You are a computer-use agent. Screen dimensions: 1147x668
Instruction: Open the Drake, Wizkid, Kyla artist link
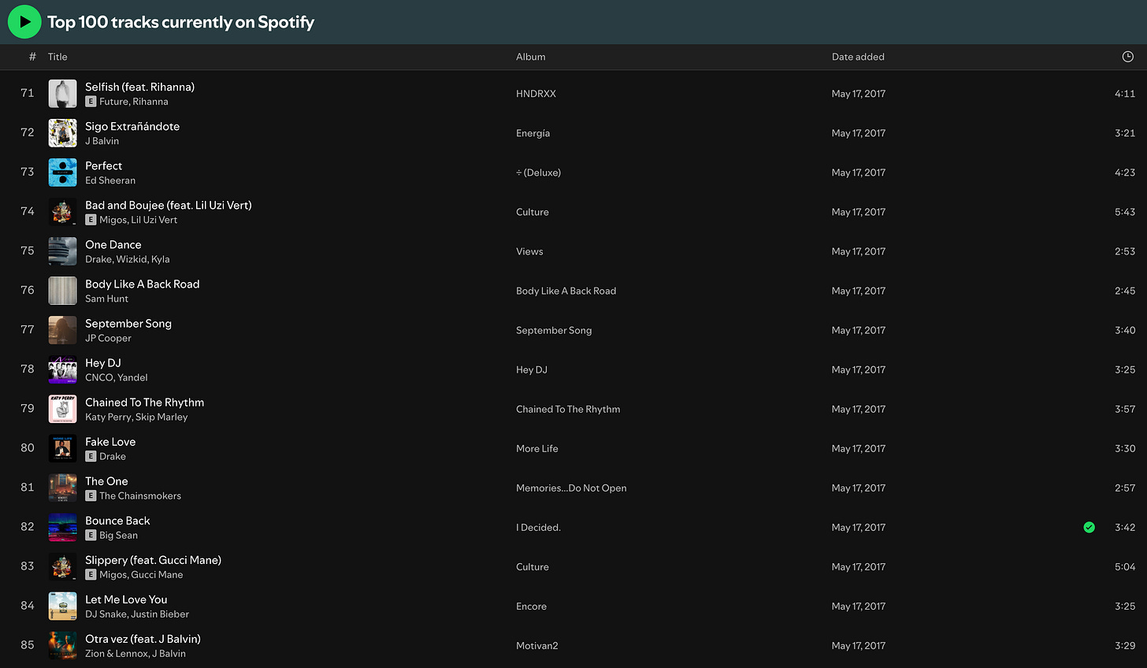pyautogui.click(x=127, y=259)
